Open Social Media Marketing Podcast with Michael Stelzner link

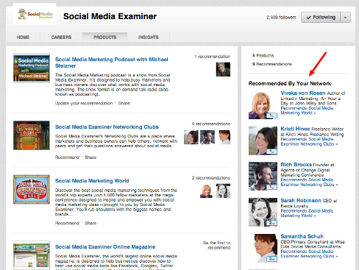tap(112, 63)
